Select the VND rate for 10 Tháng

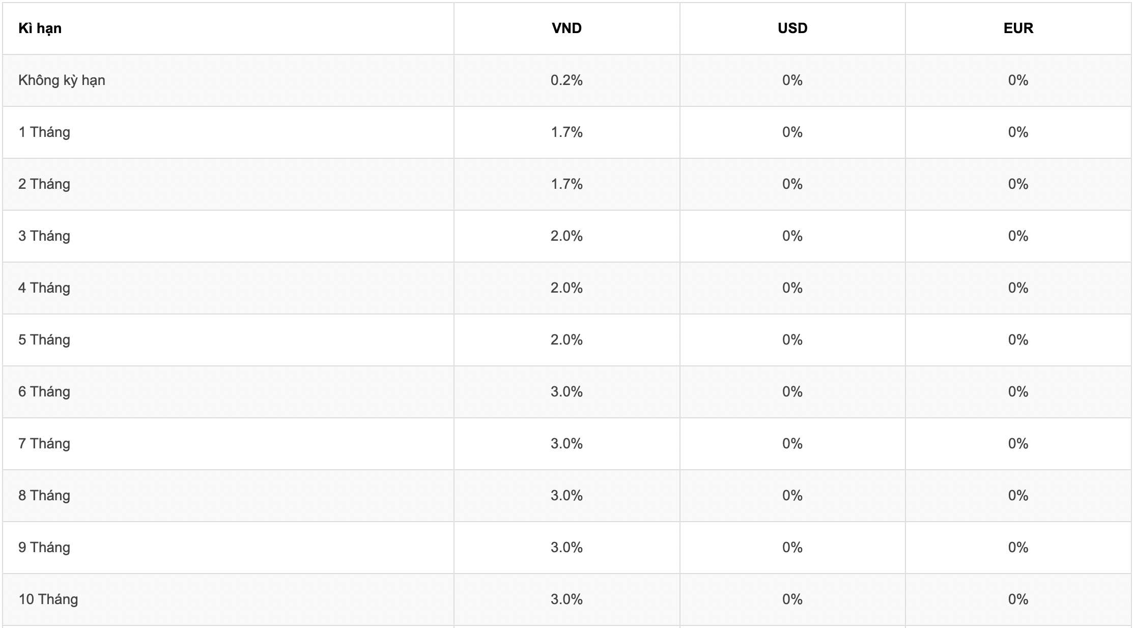tap(566, 600)
